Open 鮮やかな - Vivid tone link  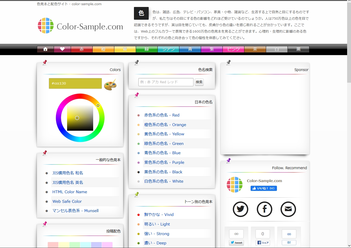click(x=159, y=214)
